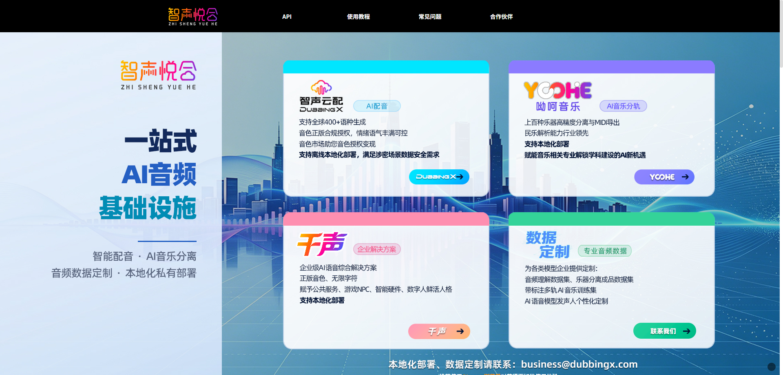Viewport: 783px width, 375px height.
Task: Click text 正版音色、无限字符
Action: [328, 278]
